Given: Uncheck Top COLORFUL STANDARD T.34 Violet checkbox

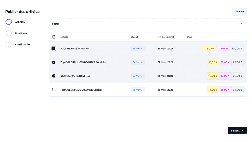Looking at the screenshot, I should point(54,62).
